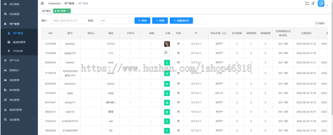Click UID cell 40342583

tap(50, 84)
